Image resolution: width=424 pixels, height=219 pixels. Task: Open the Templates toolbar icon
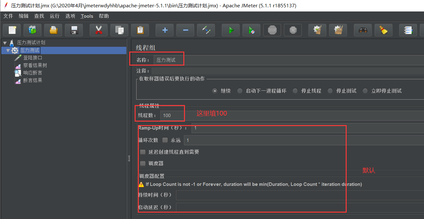pos(33,30)
